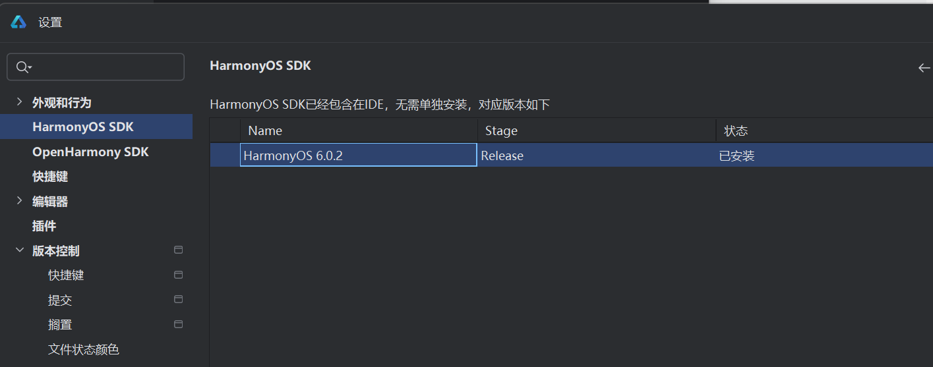Screen dimensions: 933x367
Task: Click the 状态 column header
Action: click(736, 130)
